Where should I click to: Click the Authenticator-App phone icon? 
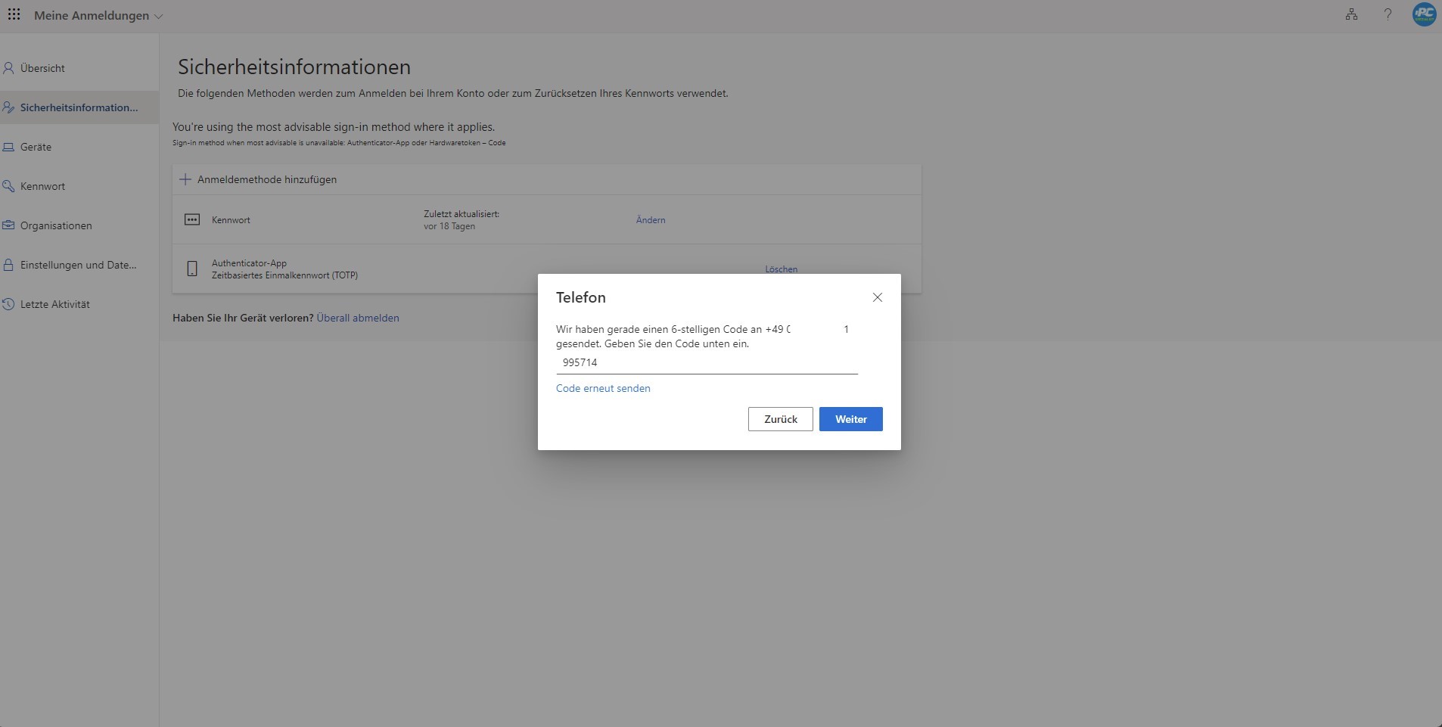(192, 269)
